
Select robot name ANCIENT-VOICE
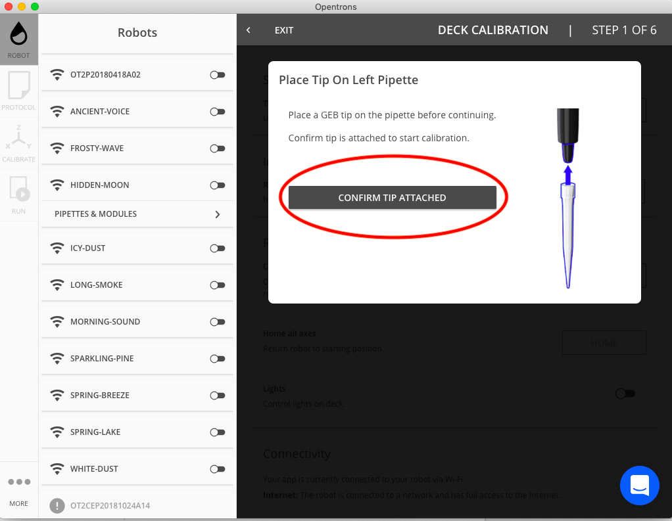point(100,111)
